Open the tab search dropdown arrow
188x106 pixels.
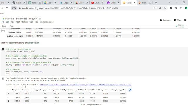tap(169, 2)
